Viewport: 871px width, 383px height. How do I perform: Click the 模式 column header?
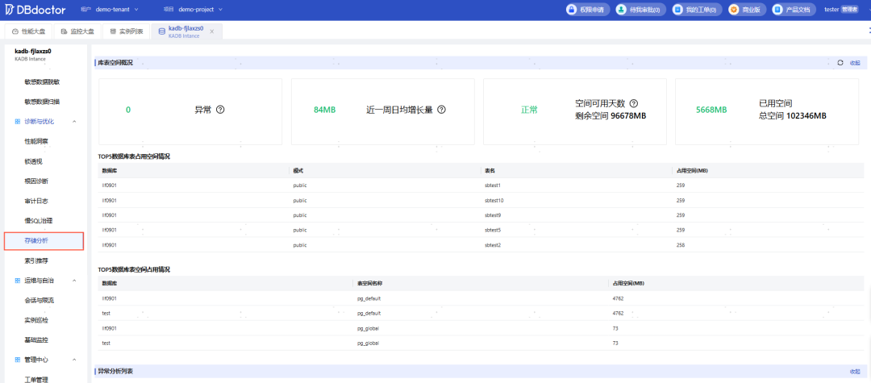tap(298, 170)
